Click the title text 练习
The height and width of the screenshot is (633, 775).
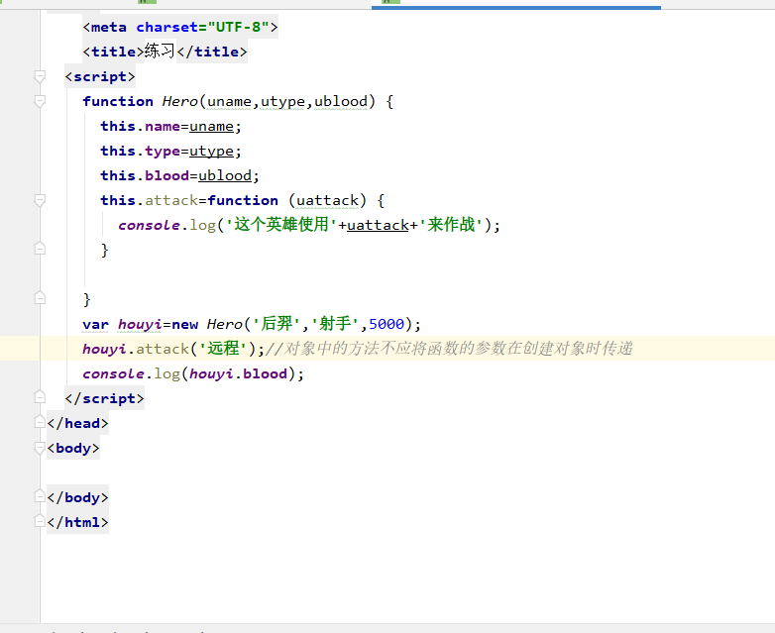click(x=160, y=52)
